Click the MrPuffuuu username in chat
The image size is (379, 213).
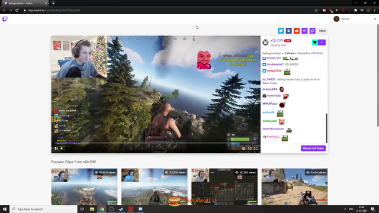pos(270,104)
